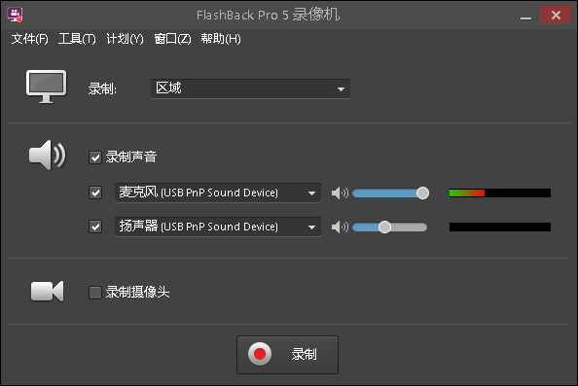Open the 帮助(H) menu
Screen dimensions: 578x386
221,39
